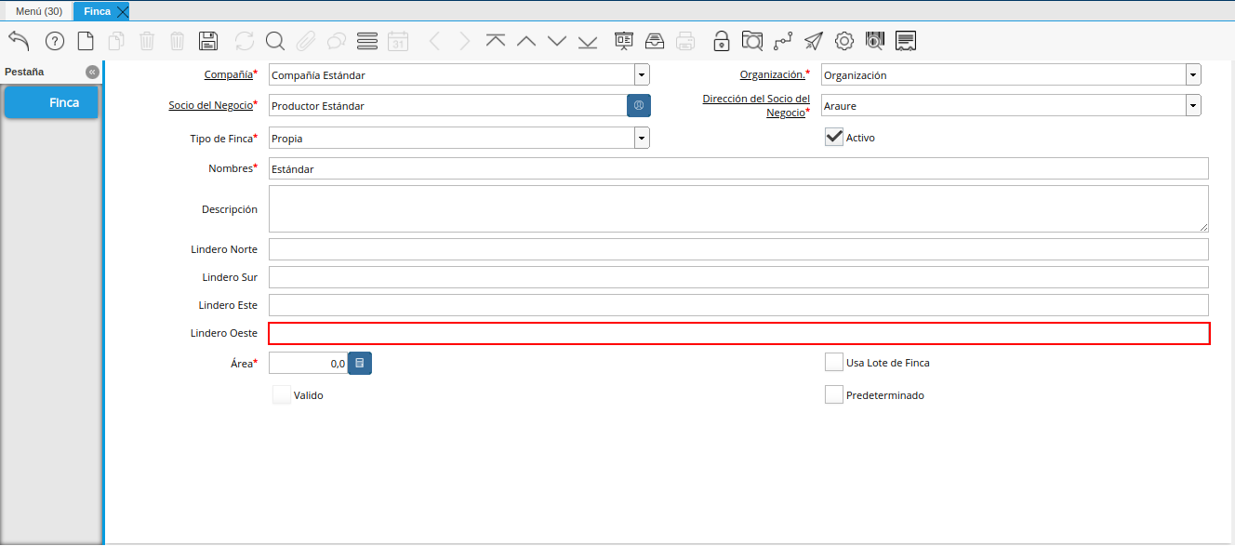Check the Predeterminado checkbox
1235x546 pixels.
click(834, 394)
